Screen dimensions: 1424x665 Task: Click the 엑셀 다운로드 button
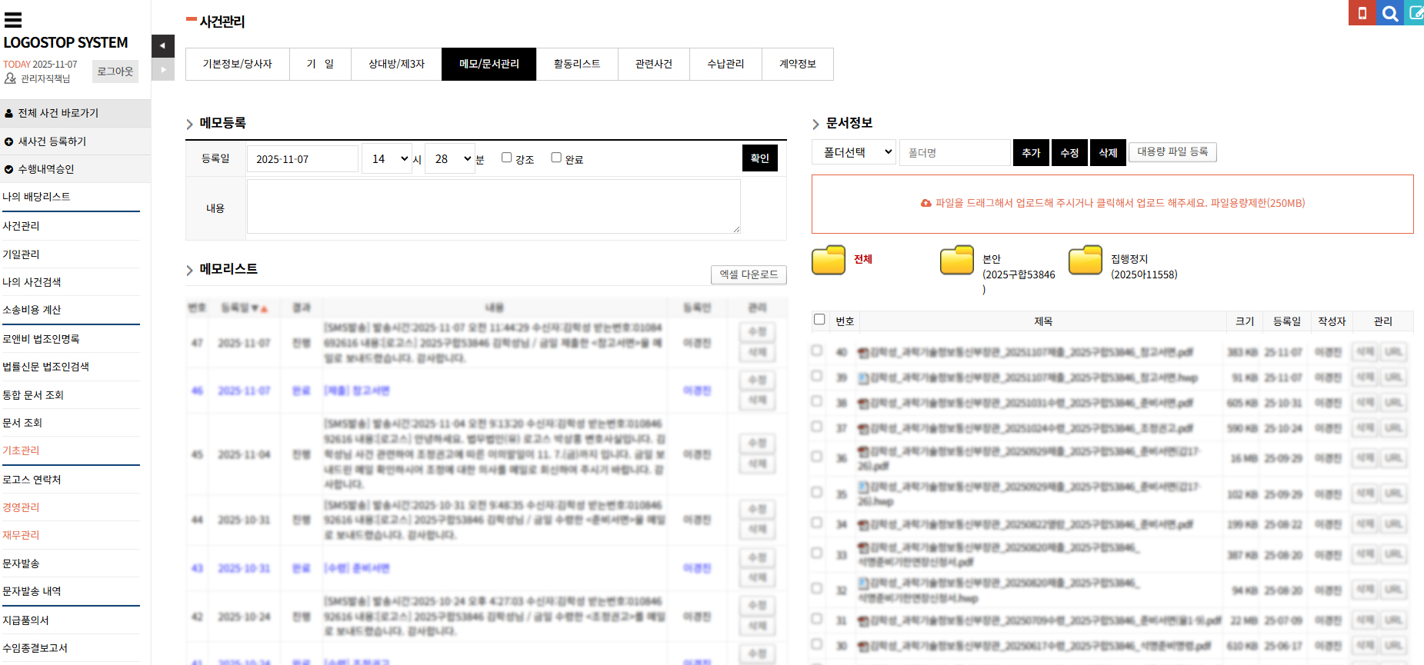748,274
